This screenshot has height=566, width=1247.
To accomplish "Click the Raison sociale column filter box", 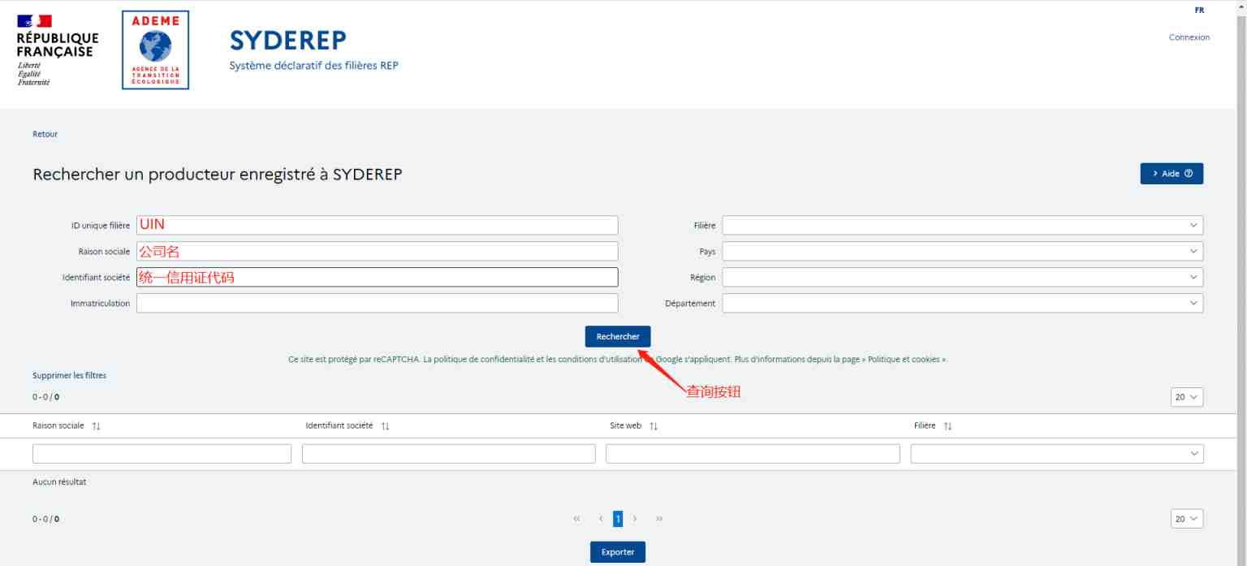I will 162,454.
